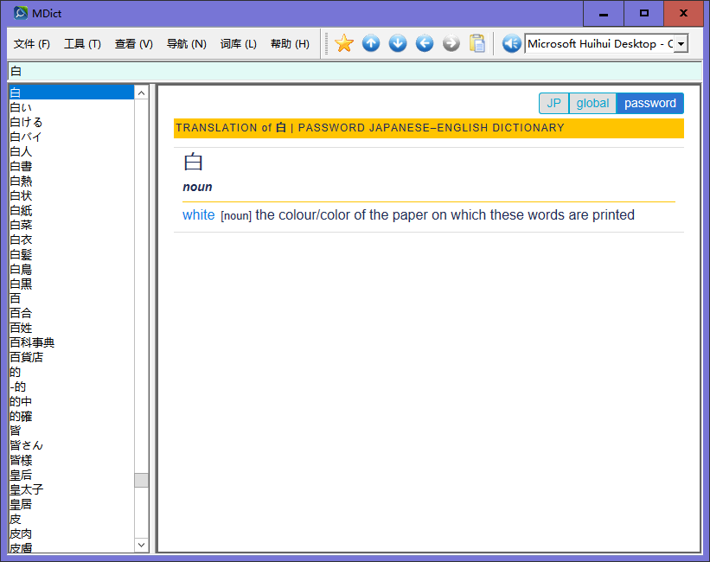
Task: Click the word list scrollbar down arrow
Action: 142,545
